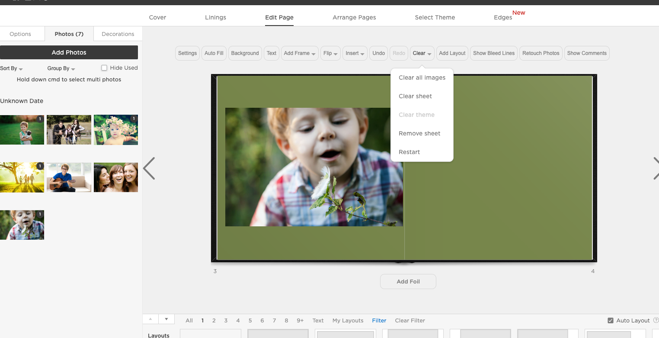Disable the Auto Layout checkbox

[x=611, y=320]
